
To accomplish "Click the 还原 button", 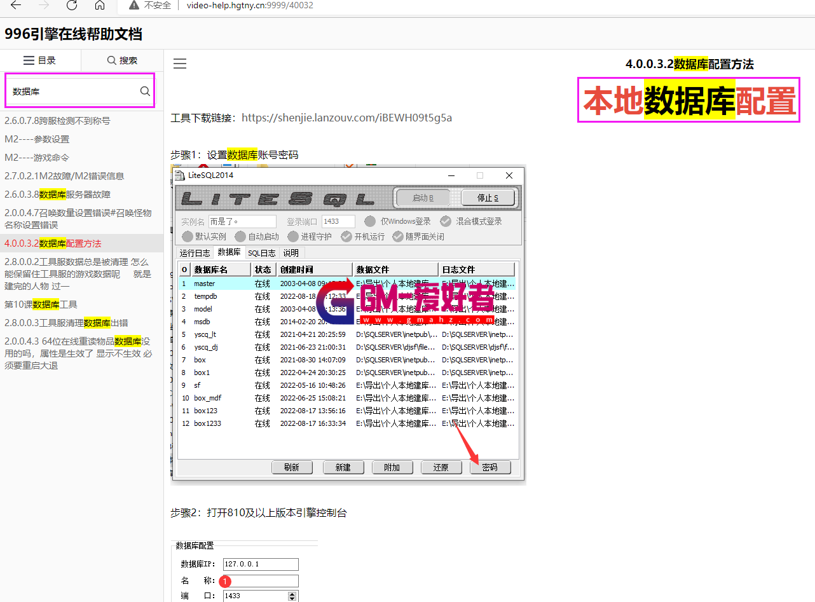I will point(441,467).
